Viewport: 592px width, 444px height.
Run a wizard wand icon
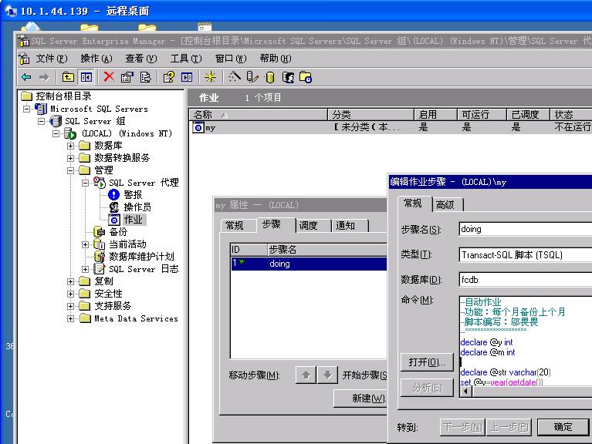click(x=235, y=77)
